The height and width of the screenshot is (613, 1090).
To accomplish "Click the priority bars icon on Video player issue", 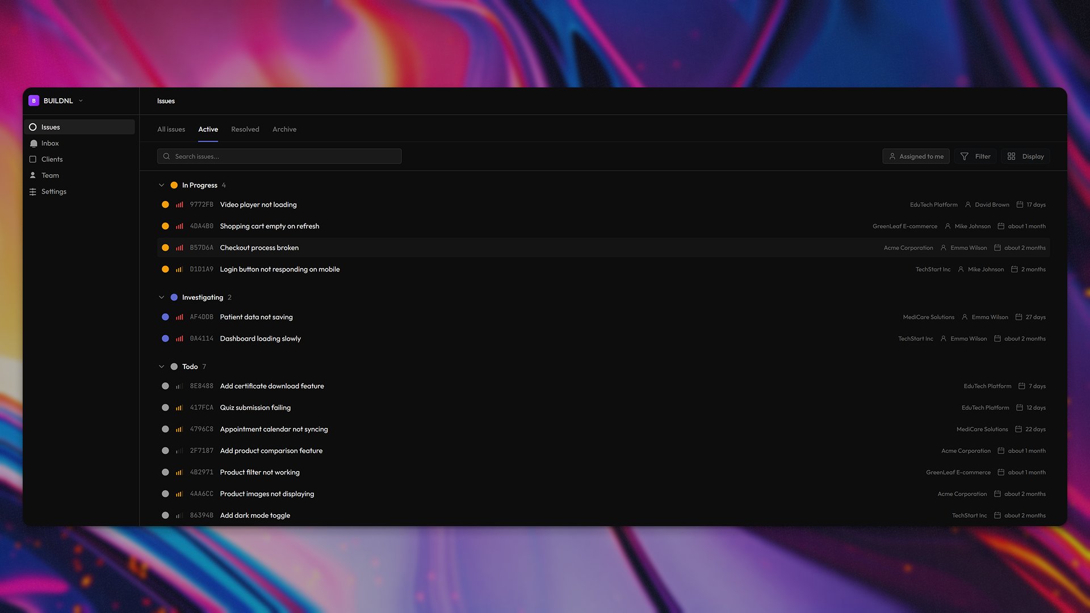I will [x=178, y=204].
